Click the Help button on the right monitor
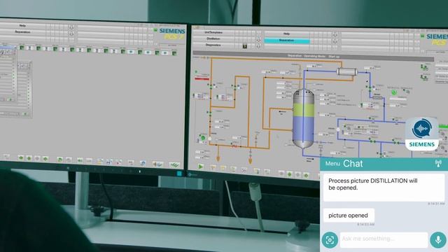This screenshot has height=252, width=448. click(x=286, y=34)
